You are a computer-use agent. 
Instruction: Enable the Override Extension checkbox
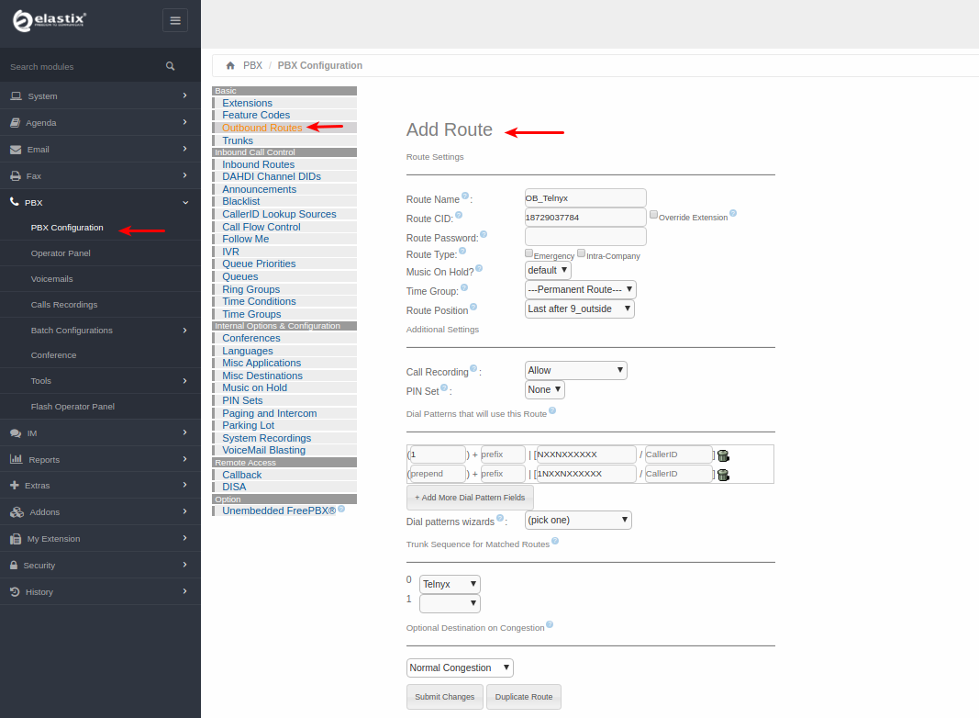[x=653, y=214]
